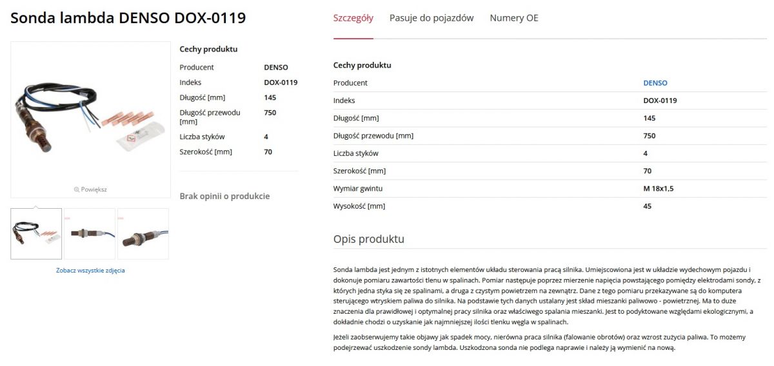The height and width of the screenshot is (366, 774).
Task: Click the Brak opinii o produkcie text
Action: [x=224, y=197]
